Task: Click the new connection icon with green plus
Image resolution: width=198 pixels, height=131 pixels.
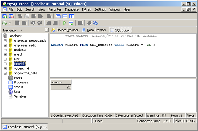Action: [5, 16]
